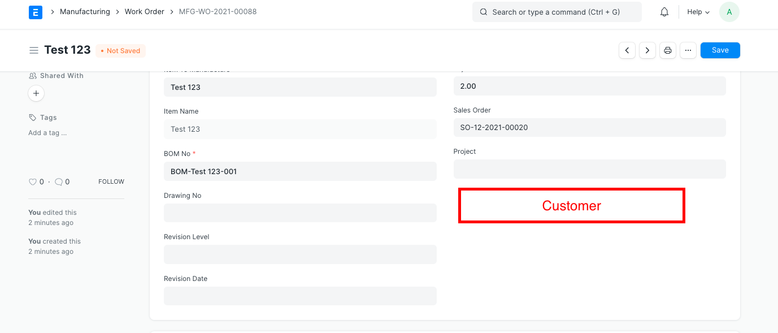Click the Tags icon in the sidebar
Screen dimensions: 778x333
32,117
